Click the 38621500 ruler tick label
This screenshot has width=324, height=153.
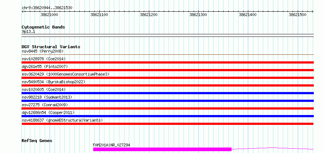[297, 15]
